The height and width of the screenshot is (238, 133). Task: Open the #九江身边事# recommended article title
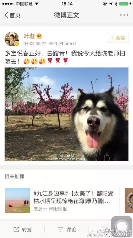click(73, 197)
